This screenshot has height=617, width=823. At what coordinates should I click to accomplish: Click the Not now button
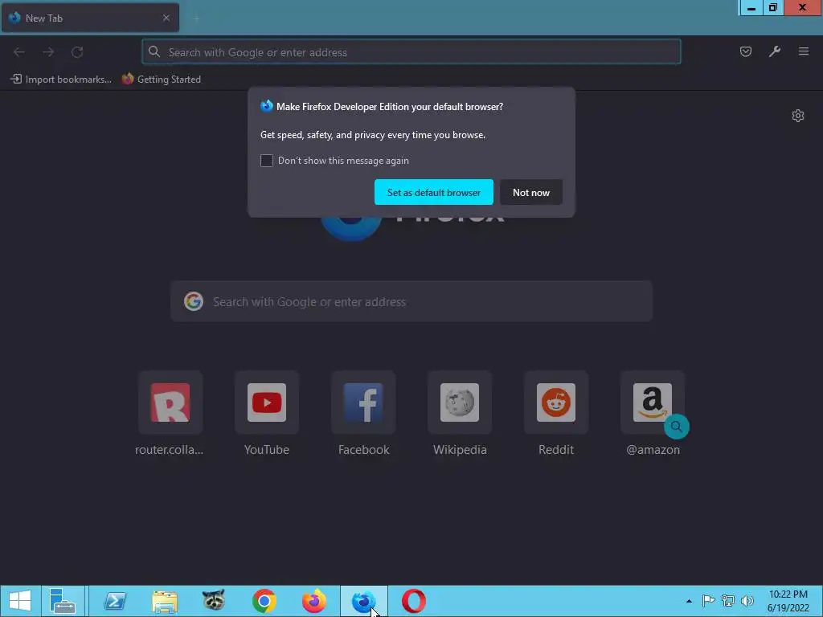[x=531, y=192]
